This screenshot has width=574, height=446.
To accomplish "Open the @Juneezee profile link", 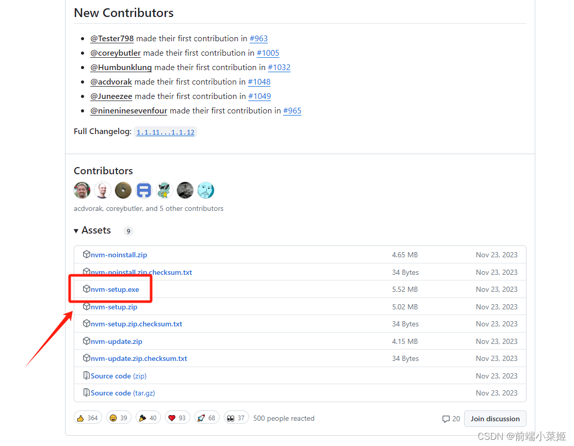I will (111, 96).
